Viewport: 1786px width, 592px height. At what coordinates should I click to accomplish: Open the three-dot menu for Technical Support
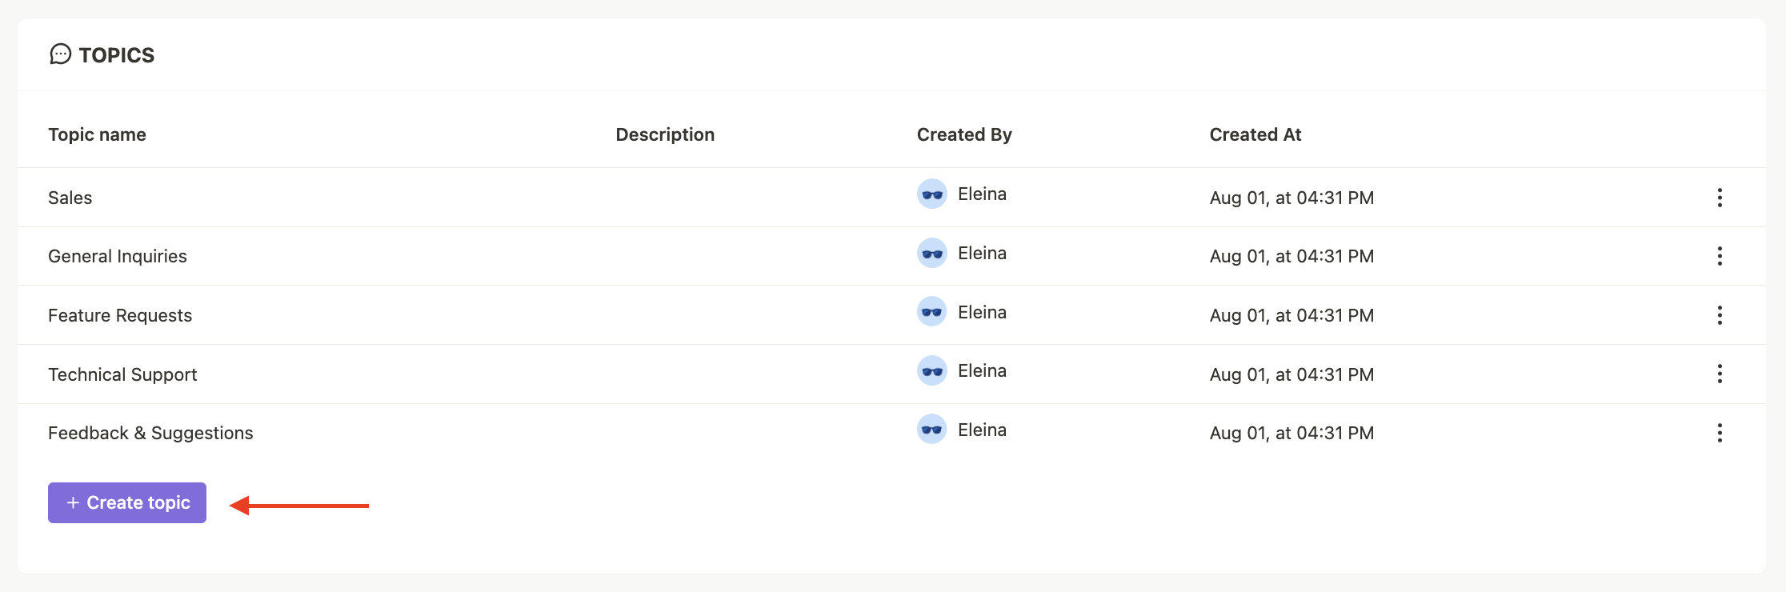(1720, 374)
